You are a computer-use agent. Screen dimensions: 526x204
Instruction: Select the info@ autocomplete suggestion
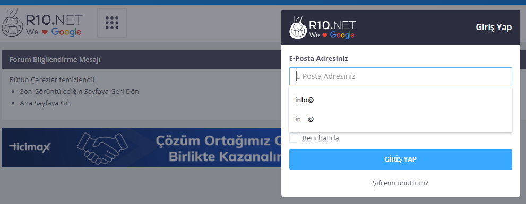coord(400,100)
